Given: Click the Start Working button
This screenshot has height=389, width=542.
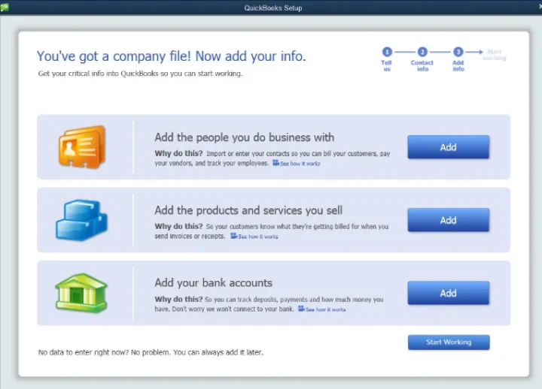Looking at the screenshot, I should [448, 342].
